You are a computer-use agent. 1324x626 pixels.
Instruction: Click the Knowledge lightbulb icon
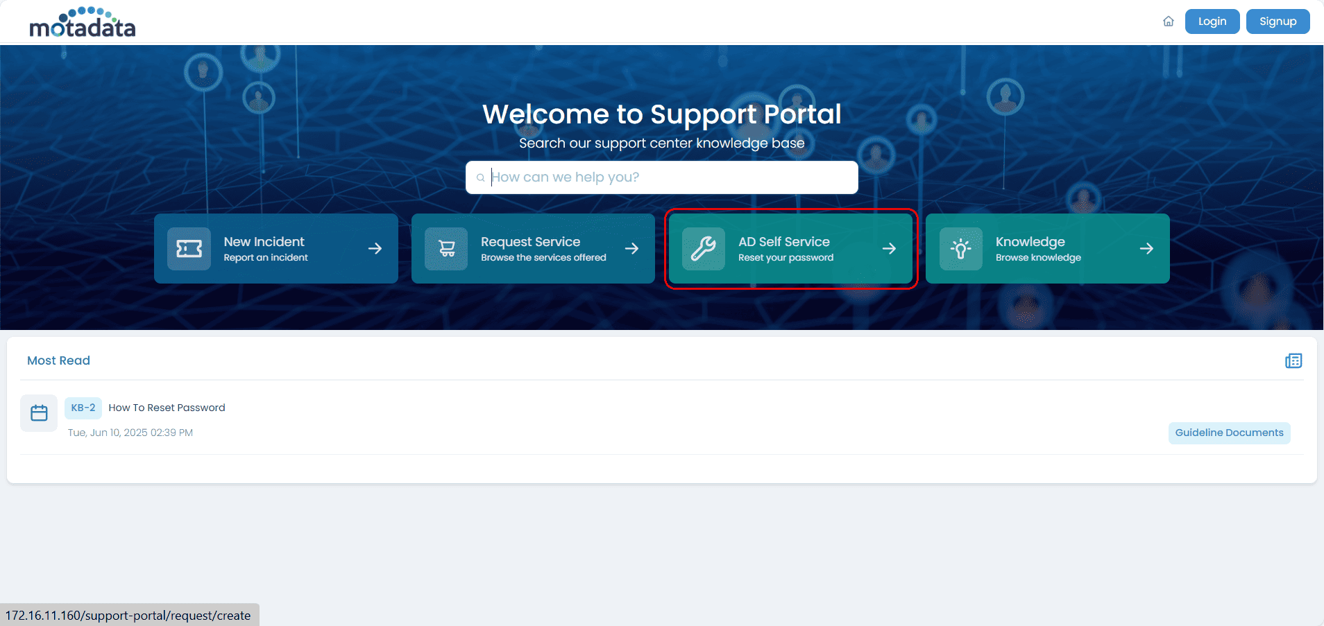click(x=962, y=248)
